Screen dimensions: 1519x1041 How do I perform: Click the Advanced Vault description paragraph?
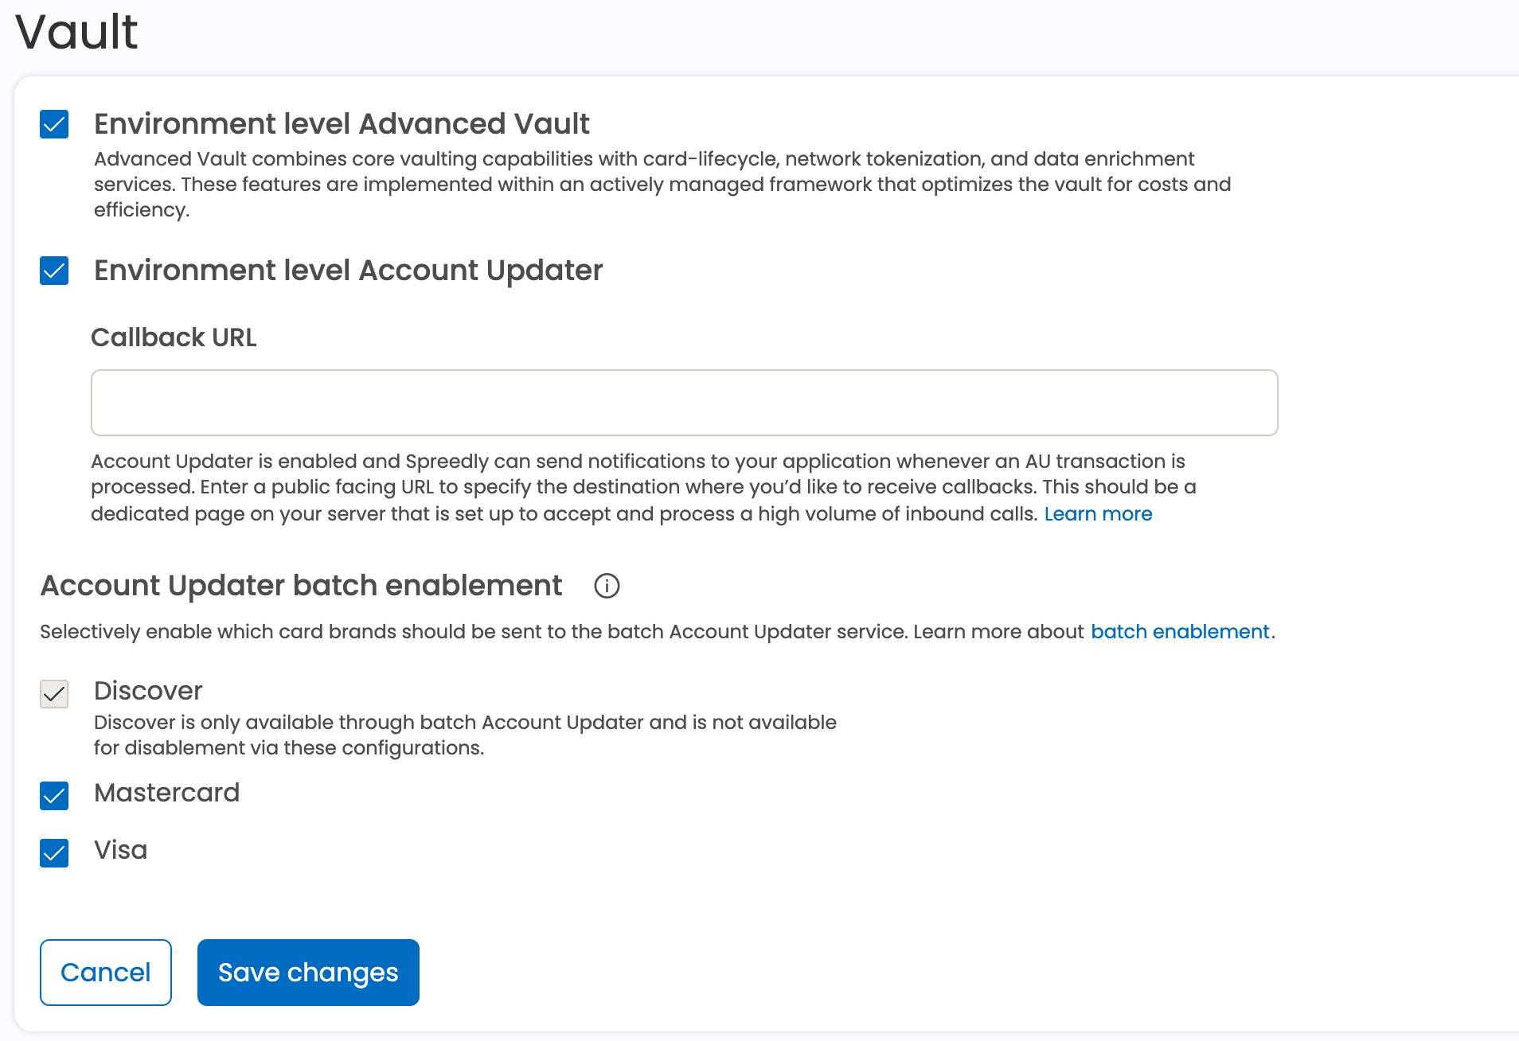[x=662, y=185]
